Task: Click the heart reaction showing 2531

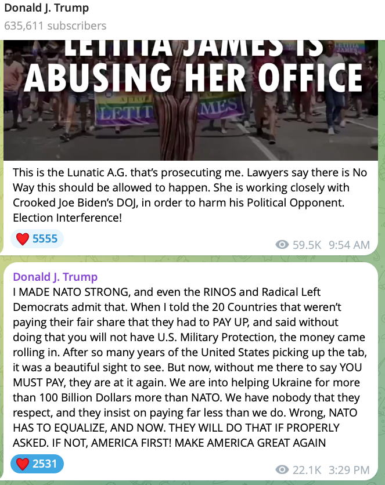Action: 23,464
